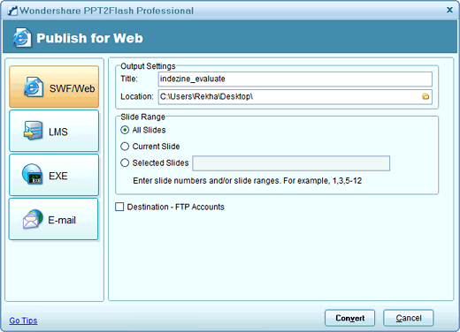Click the Selected Slides range field

click(291, 163)
